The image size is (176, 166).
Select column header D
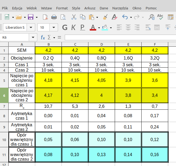[102, 44]
